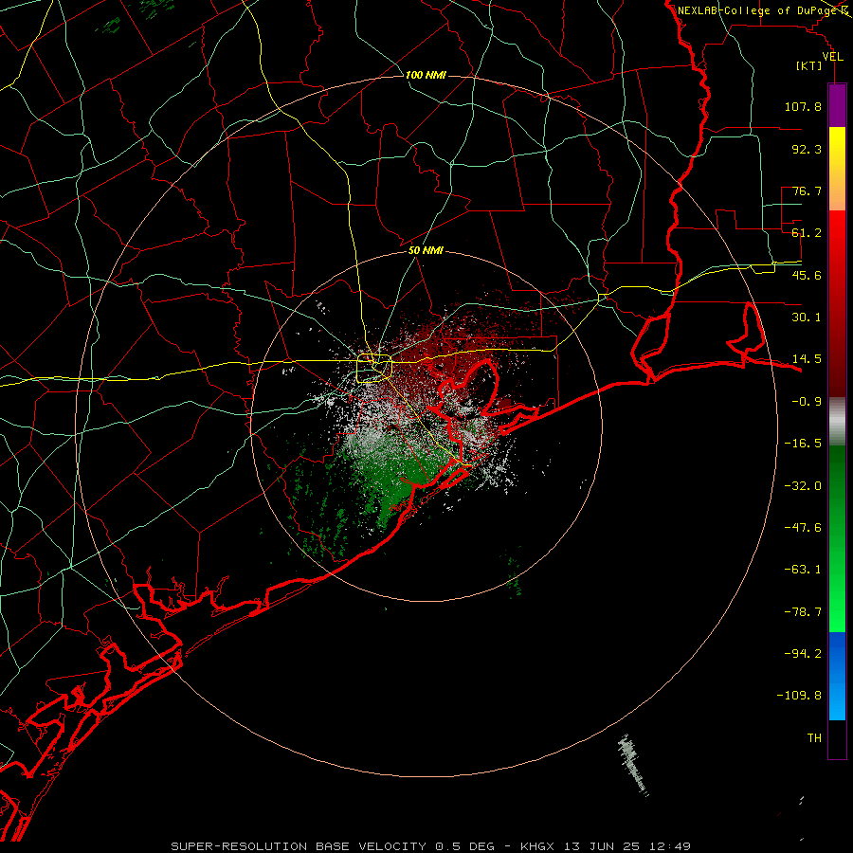Click the dark red segment of the color bar
Image resolution: width=853 pixels, height=853 pixels.
click(837, 303)
